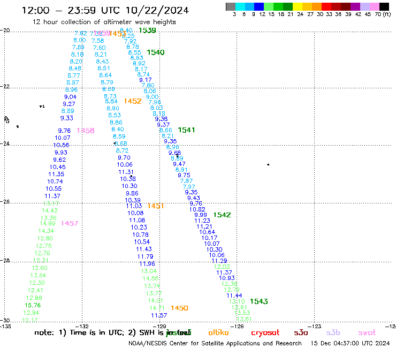Image resolution: width=396 pixels, height=348 pixels.
Task: Click the 13.61 wave height value
Action: point(244,319)
